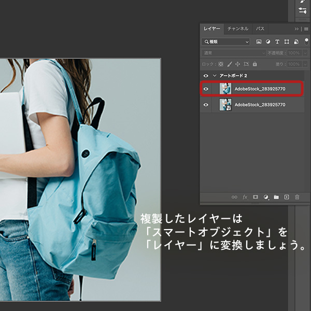Click the create new group folder icon

tap(276, 197)
